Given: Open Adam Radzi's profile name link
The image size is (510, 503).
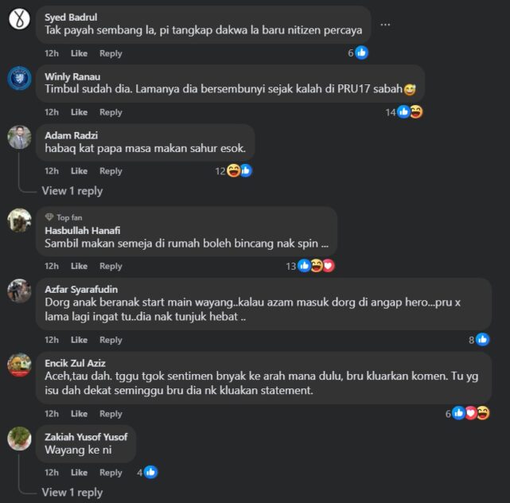Looking at the screenshot, I should coord(72,135).
